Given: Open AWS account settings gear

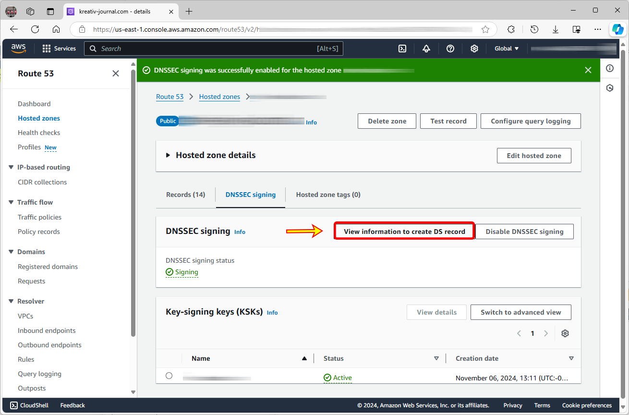Looking at the screenshot, I should coord(474,48).
